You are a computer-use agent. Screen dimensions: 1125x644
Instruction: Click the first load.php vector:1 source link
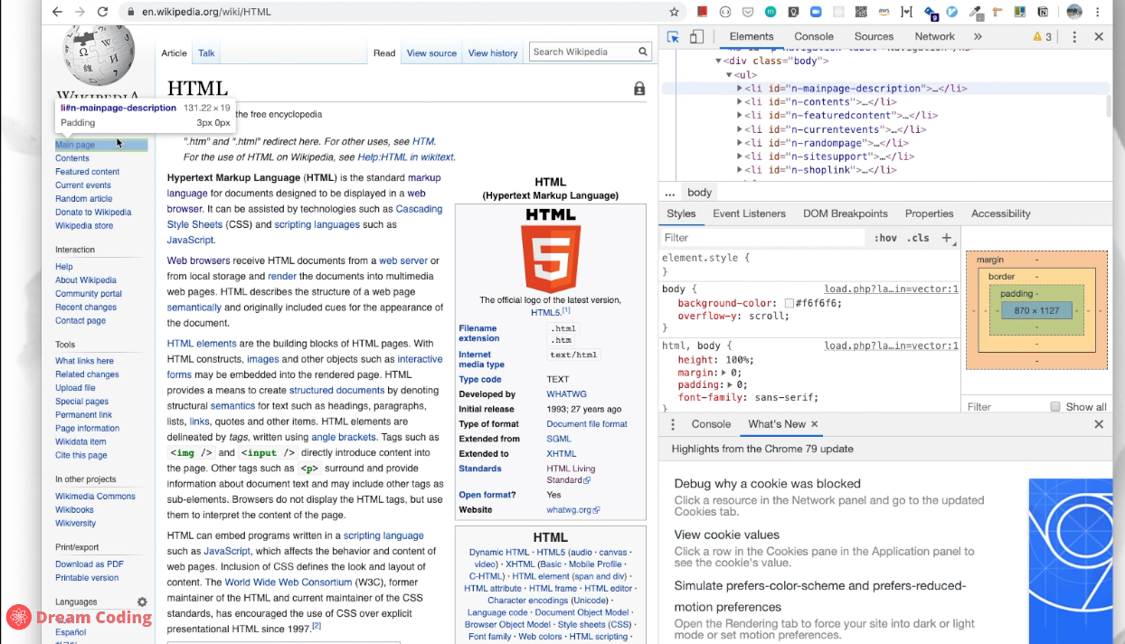click(891, 289)
